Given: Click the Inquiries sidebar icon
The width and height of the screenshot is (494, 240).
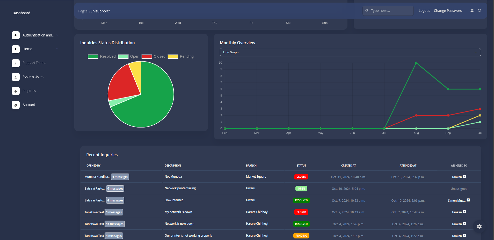Looking at the screenshot, I should point(16,91).
